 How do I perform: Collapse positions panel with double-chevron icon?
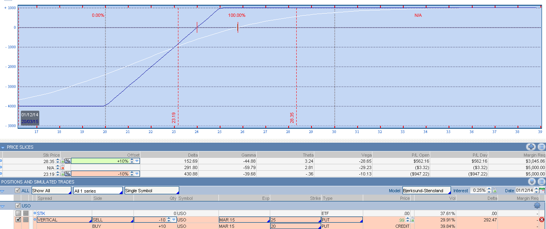point(531,181)
